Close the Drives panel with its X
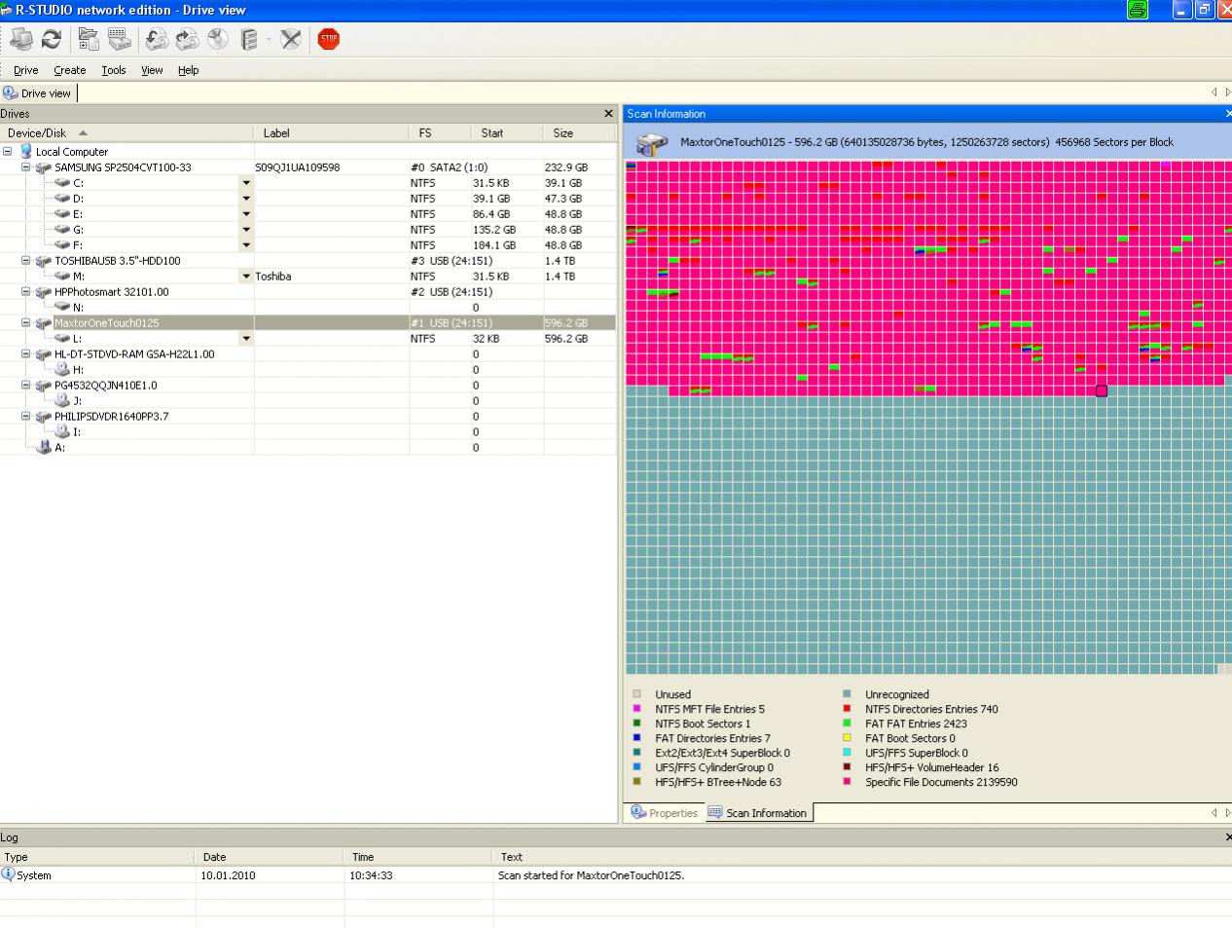1232x928 pixels. [x=609, y=114]
